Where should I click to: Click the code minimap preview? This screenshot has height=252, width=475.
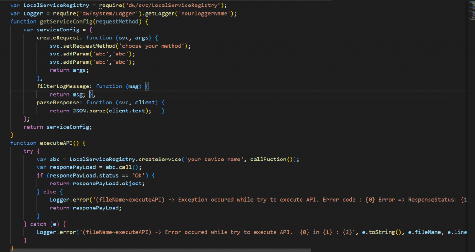click(x=472, y=11)
